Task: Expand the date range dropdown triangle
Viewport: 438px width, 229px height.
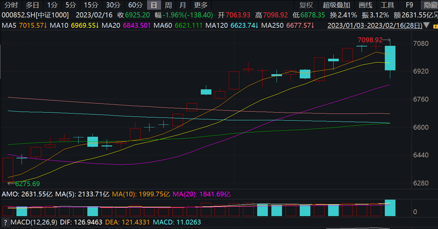Action: tap(427, 25)
